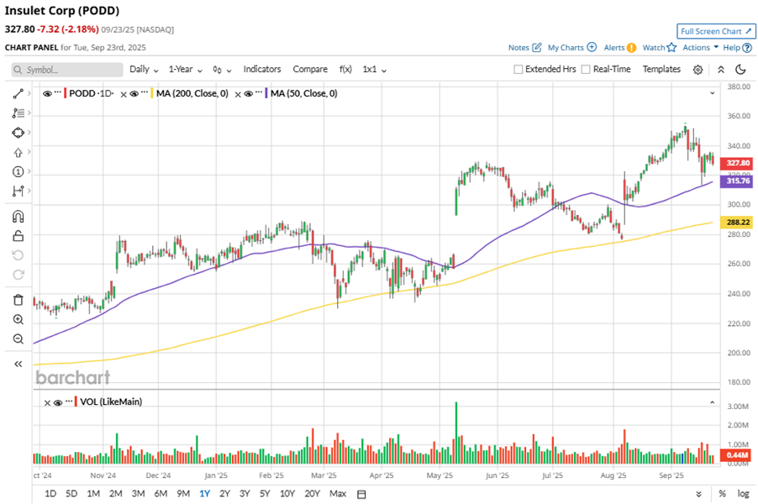Screen dimensions: 758x504
Task: Toggle the lock drawings icon
Action: 18,236
